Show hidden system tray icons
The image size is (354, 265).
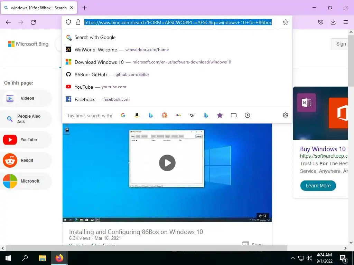(x=292, y=258)
